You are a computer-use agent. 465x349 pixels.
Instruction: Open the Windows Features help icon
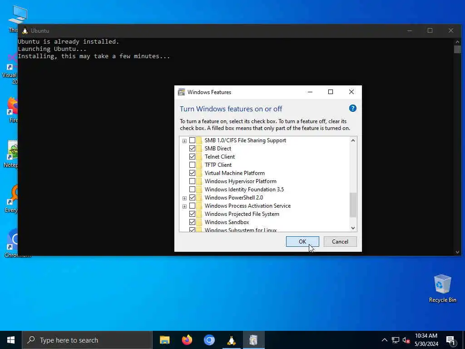point(352,108)
